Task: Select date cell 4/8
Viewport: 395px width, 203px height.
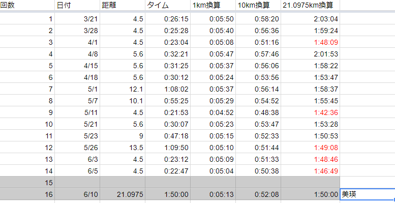Action: pos(77,54)
